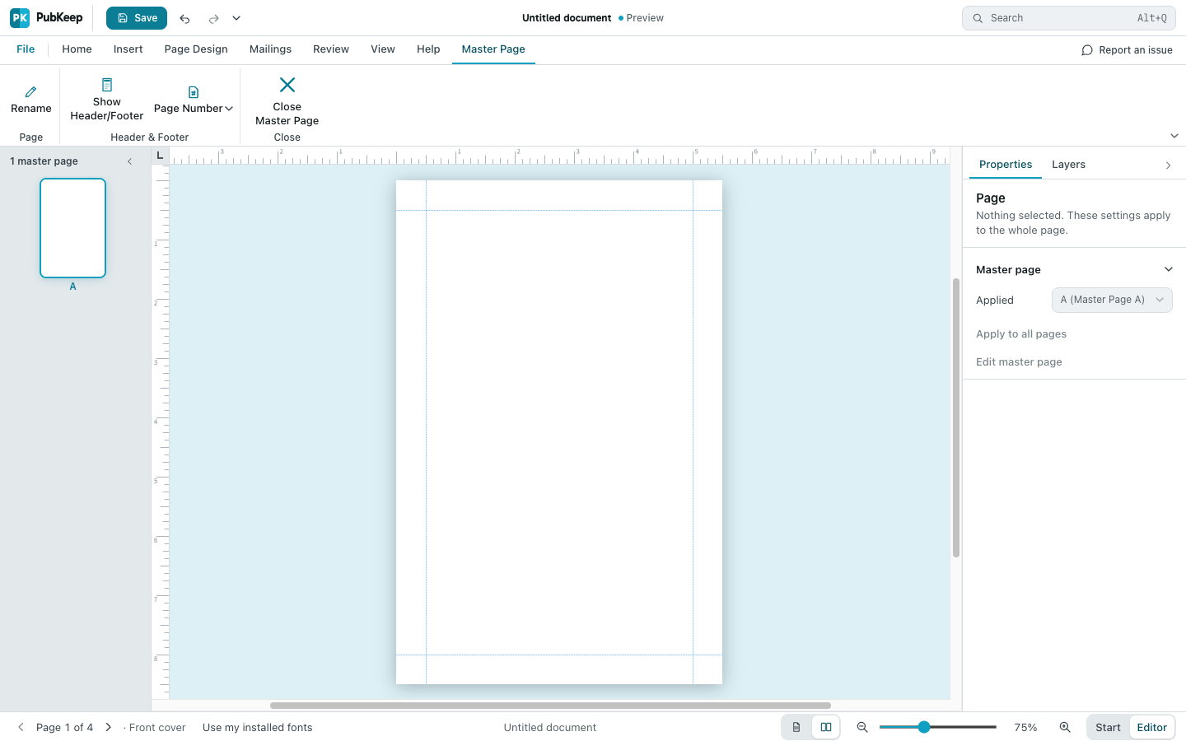
Task: Click the PubKeep logo icon
Action: click(20, 18)
